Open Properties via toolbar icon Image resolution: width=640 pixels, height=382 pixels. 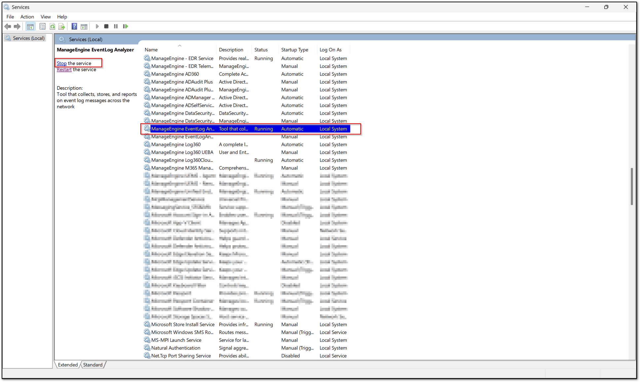(42, 26)
